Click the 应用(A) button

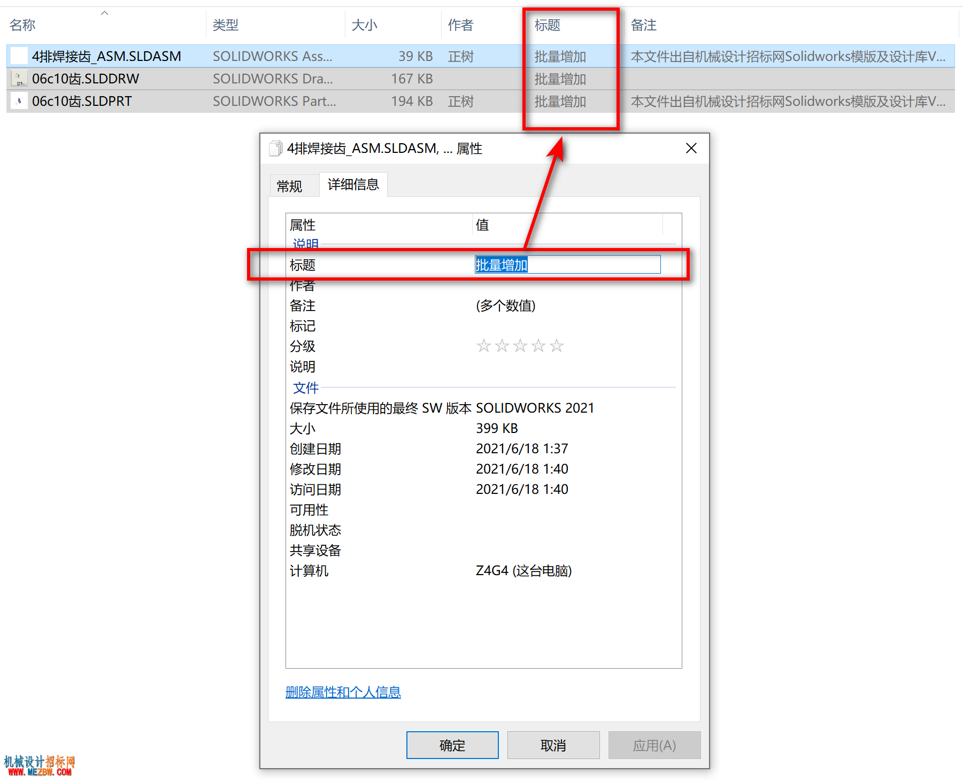[x=654, y=745]
